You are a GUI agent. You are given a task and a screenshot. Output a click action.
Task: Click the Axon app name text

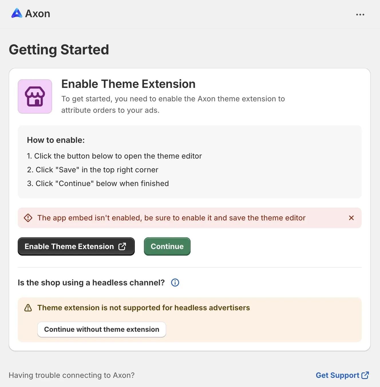click(x=37, y=13)
